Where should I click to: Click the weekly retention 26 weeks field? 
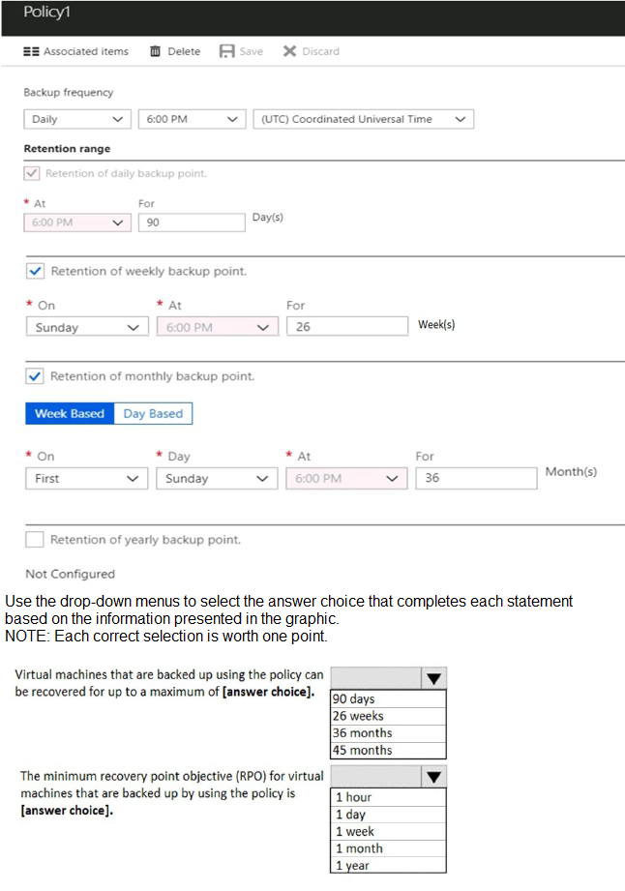347,326
